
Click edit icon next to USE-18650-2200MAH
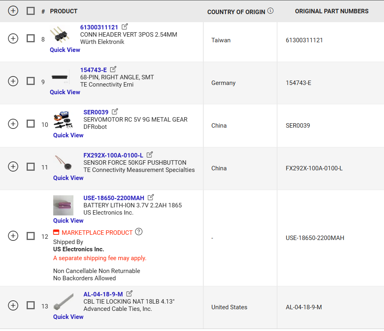coord(151,197)
